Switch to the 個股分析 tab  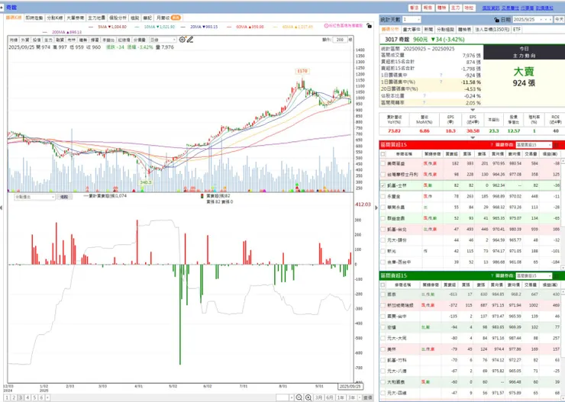(x=118, y=18)
